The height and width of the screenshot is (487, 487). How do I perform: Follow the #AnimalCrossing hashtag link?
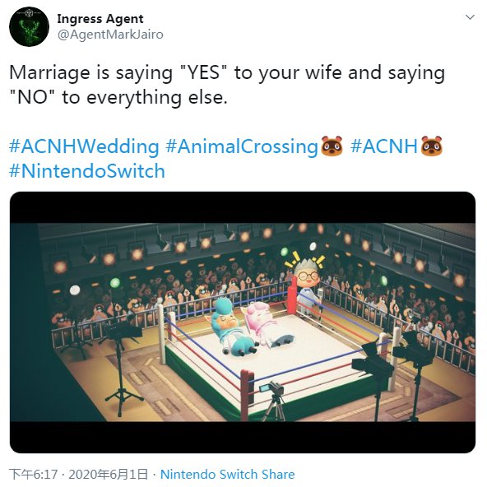242,146
